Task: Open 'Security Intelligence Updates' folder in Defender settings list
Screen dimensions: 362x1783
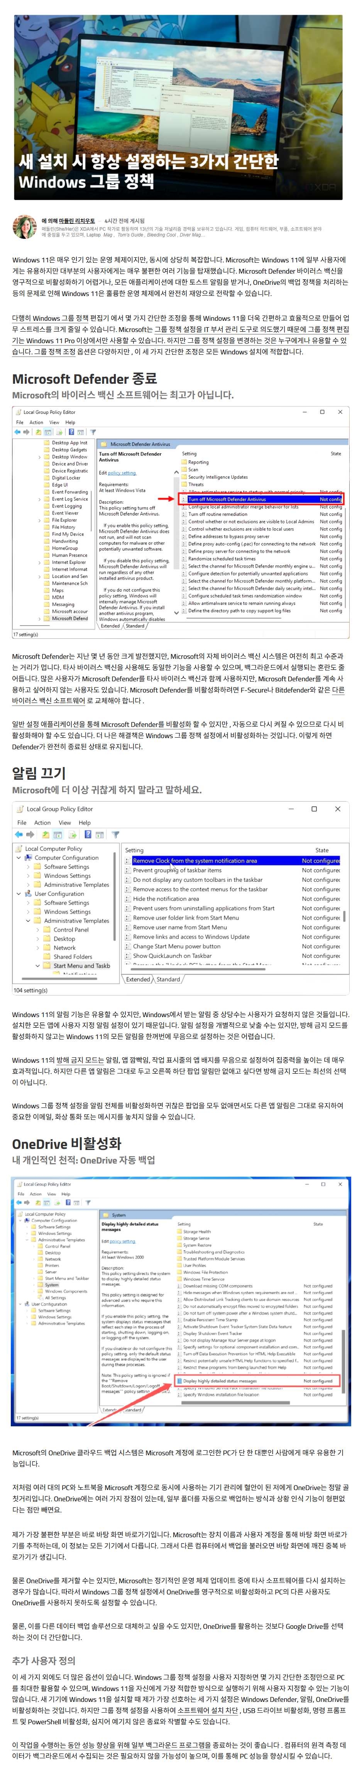Action: tap(214, 477)
